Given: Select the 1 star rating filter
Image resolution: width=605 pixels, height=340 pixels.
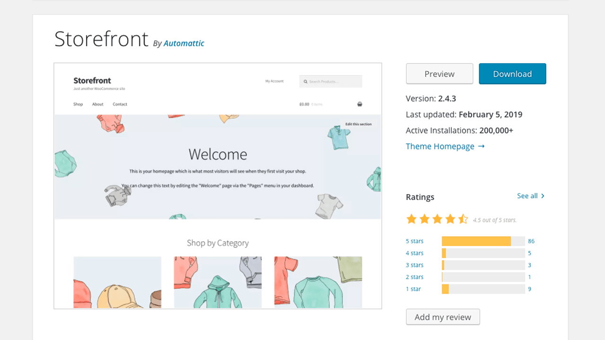Looking at the screenshot, I should [x=413, y=289].
